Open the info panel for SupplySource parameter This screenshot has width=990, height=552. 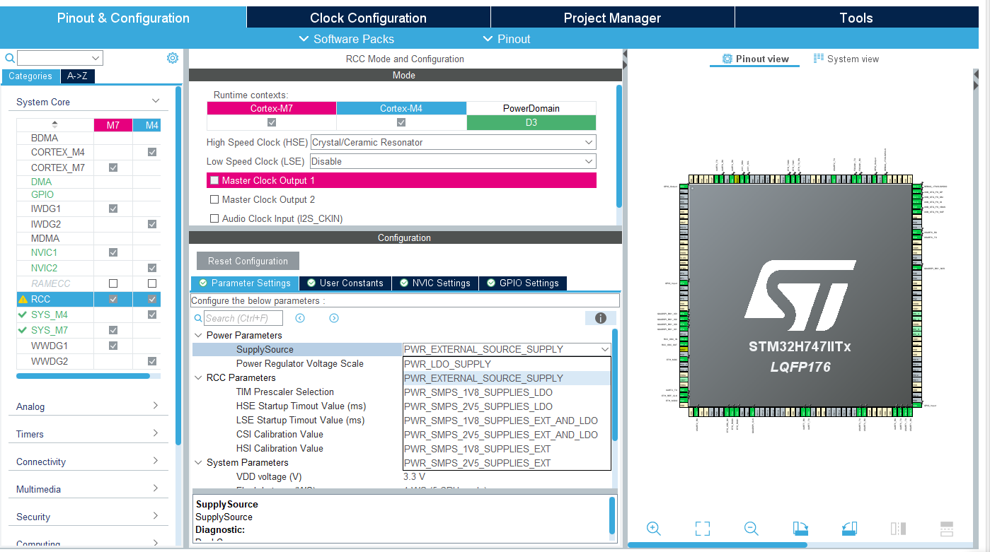(600, 318)
